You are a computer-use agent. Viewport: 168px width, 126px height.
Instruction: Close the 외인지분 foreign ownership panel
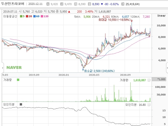[x=149, y=104]
